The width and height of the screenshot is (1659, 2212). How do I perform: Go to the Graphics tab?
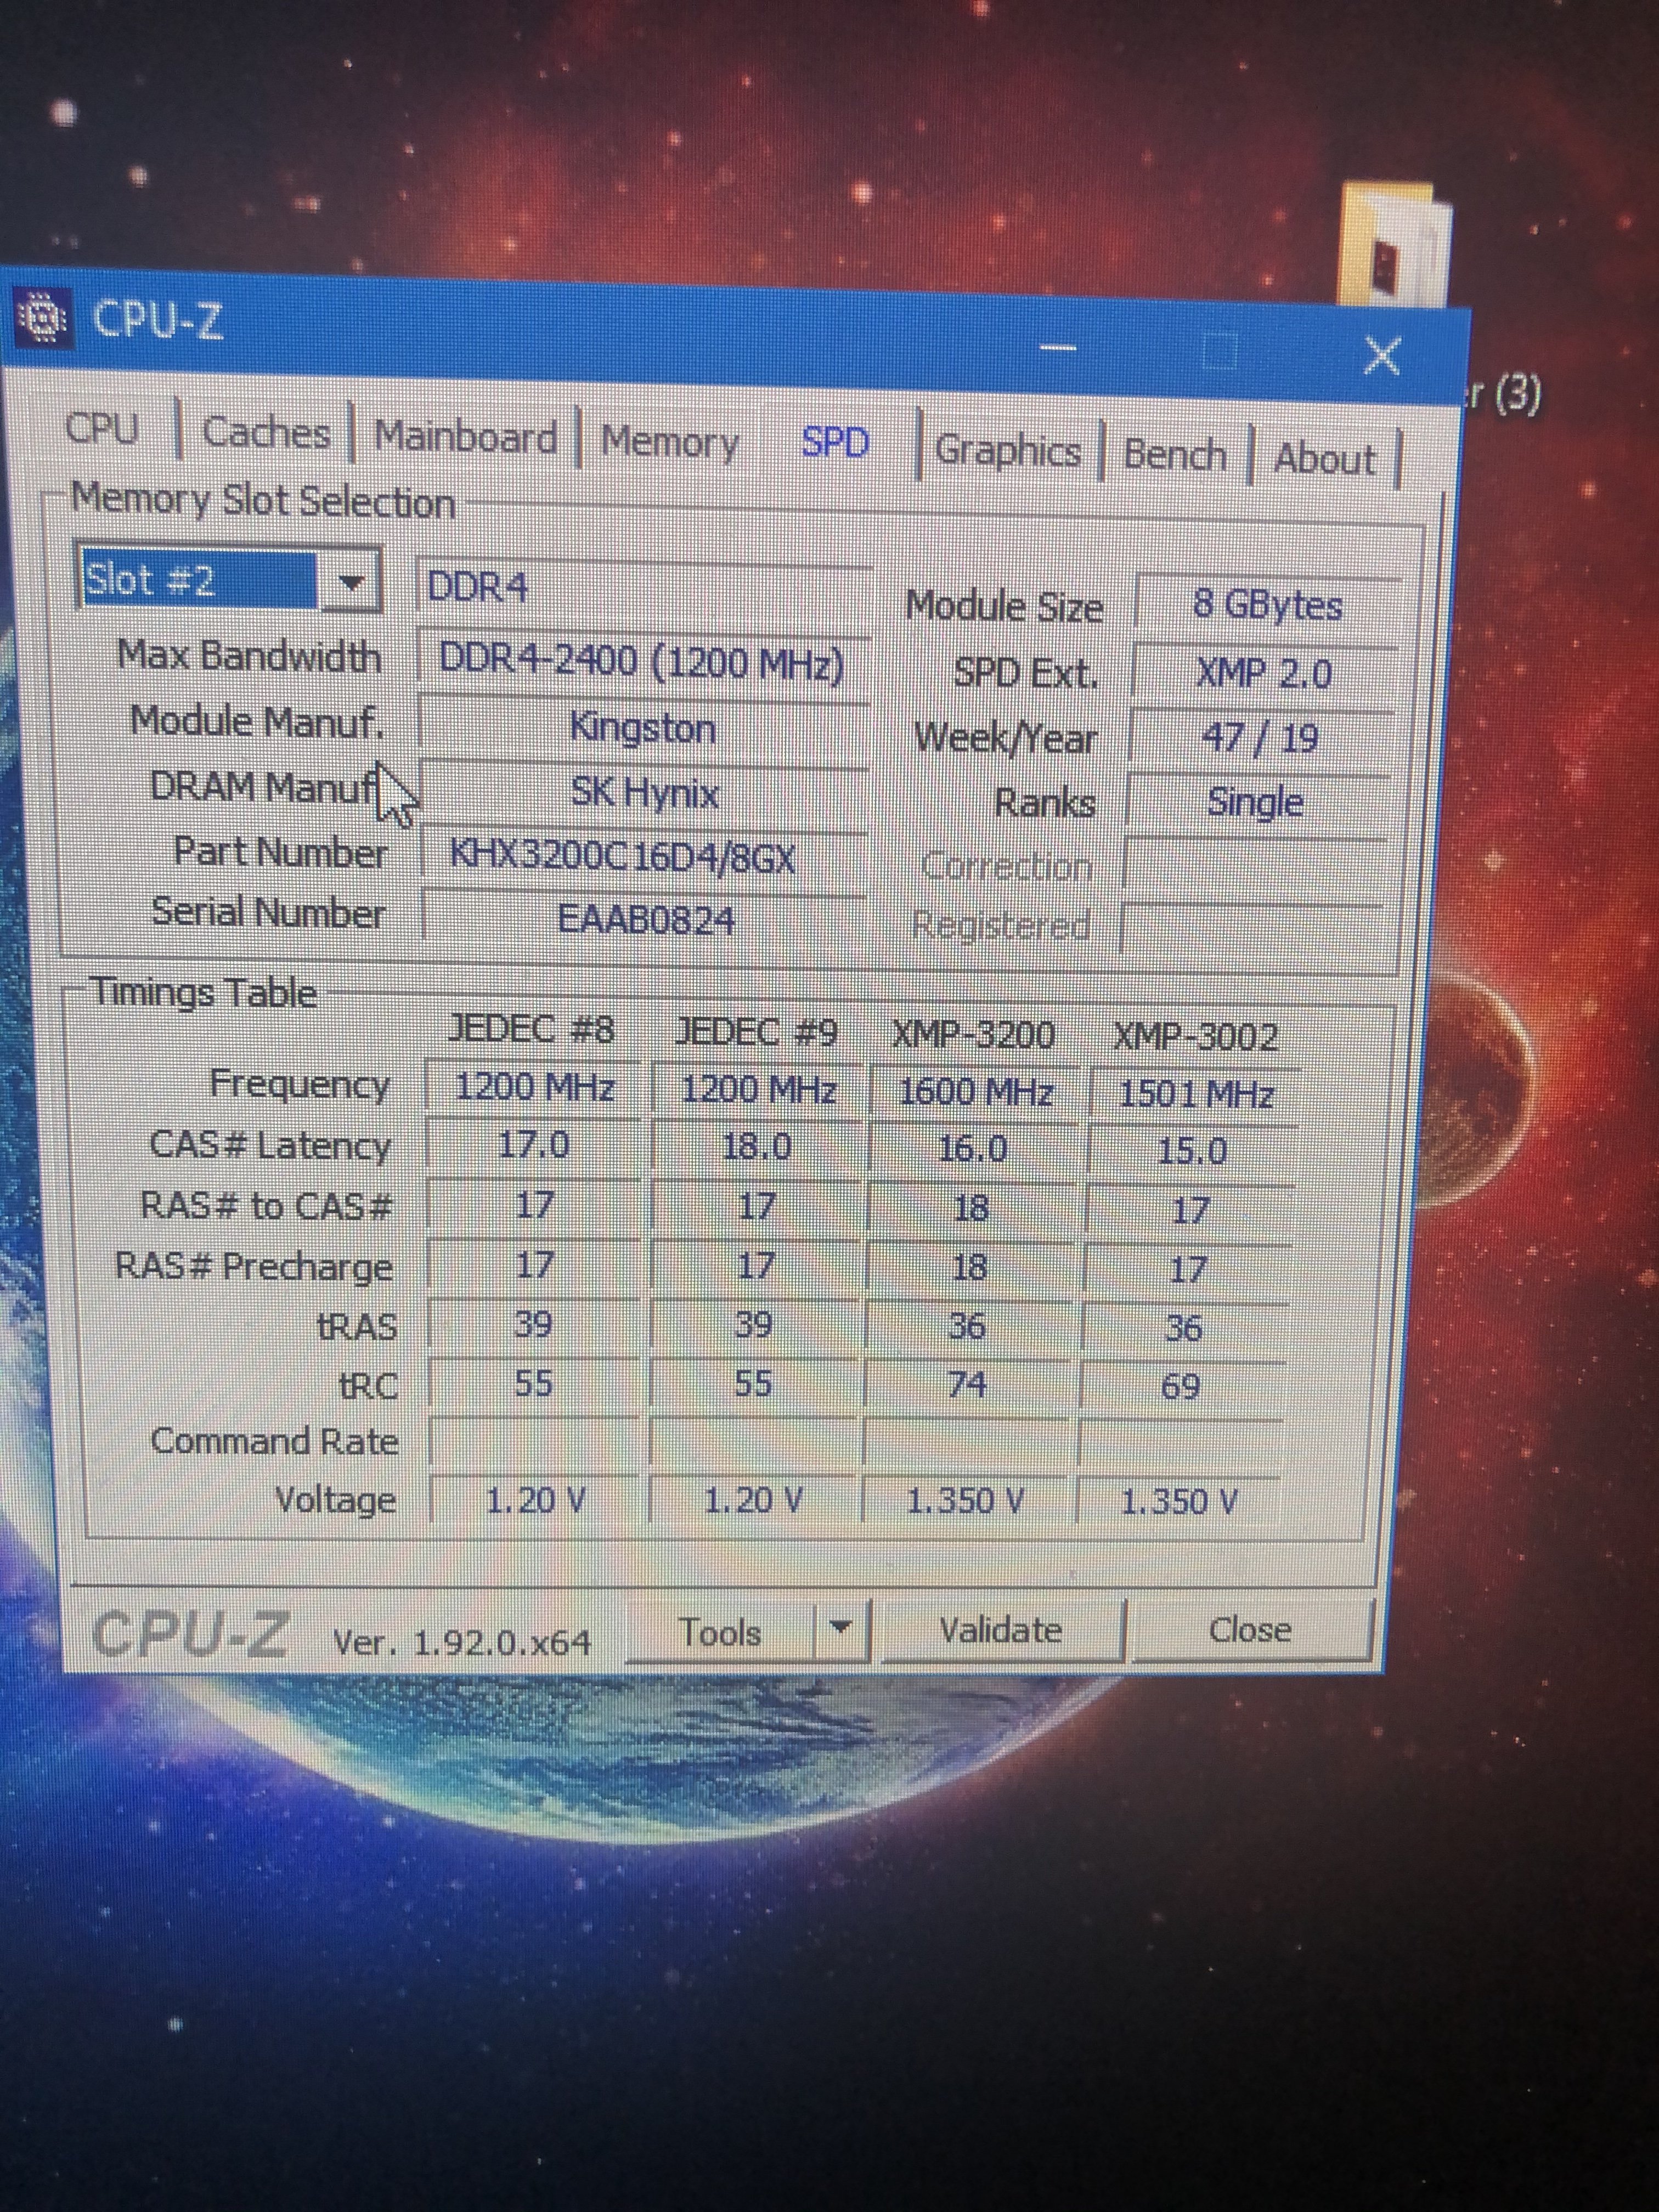[x=1007, y=451]
